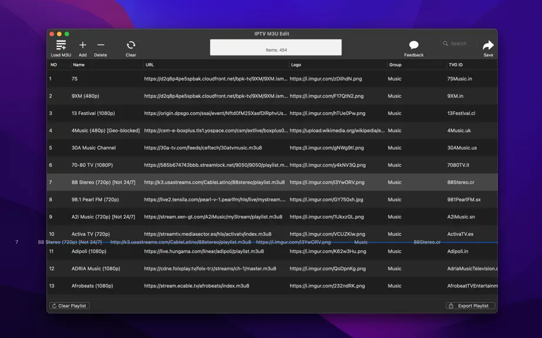Click the 30atvmusic.m3u8 URL cell
The image size is (542, 338).
coord(203,148)
